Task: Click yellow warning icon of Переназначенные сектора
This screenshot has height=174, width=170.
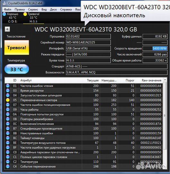Action: click(x=8, y=100)
